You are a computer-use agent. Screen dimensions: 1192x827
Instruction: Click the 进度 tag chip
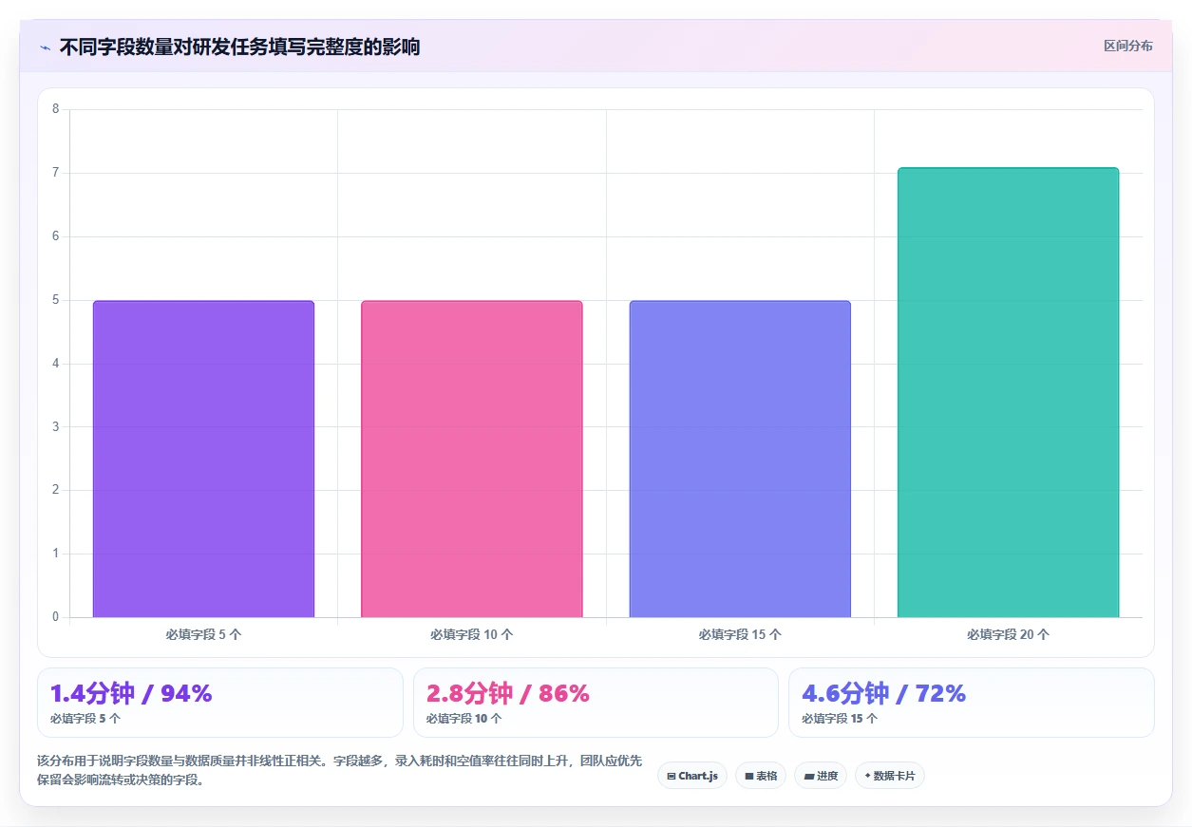point(821,776)
